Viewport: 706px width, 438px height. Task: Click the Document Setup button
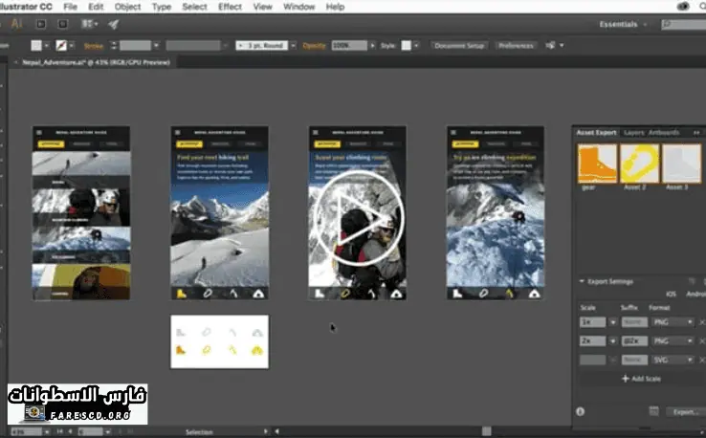(x=459, y=45)
